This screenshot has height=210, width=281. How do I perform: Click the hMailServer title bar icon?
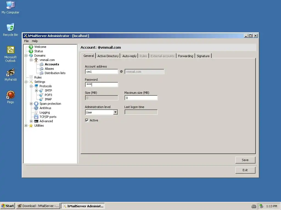pyautogui.click(x=26, y=36)
